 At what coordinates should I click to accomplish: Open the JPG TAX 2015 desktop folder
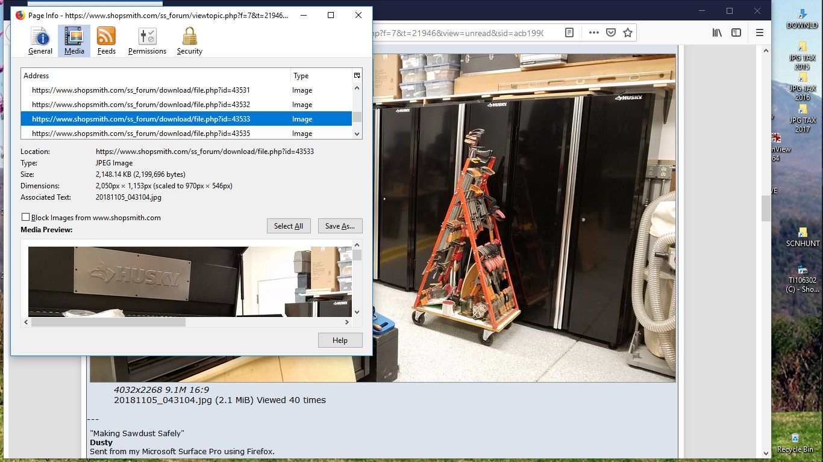click(802, 56)
